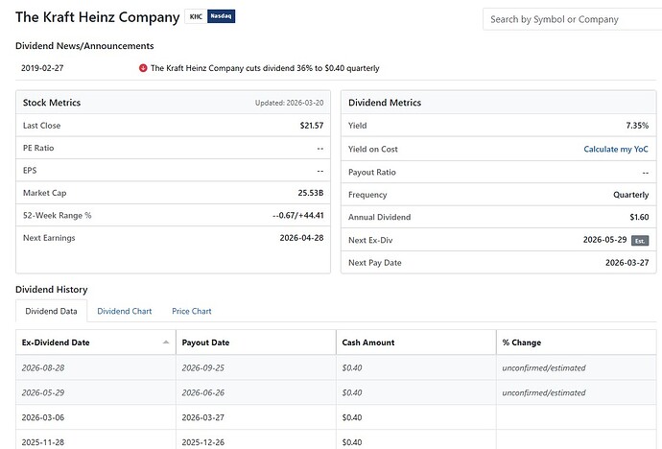
Task: Click the 2019-02-27 announcement date
Action: [40, 68]
